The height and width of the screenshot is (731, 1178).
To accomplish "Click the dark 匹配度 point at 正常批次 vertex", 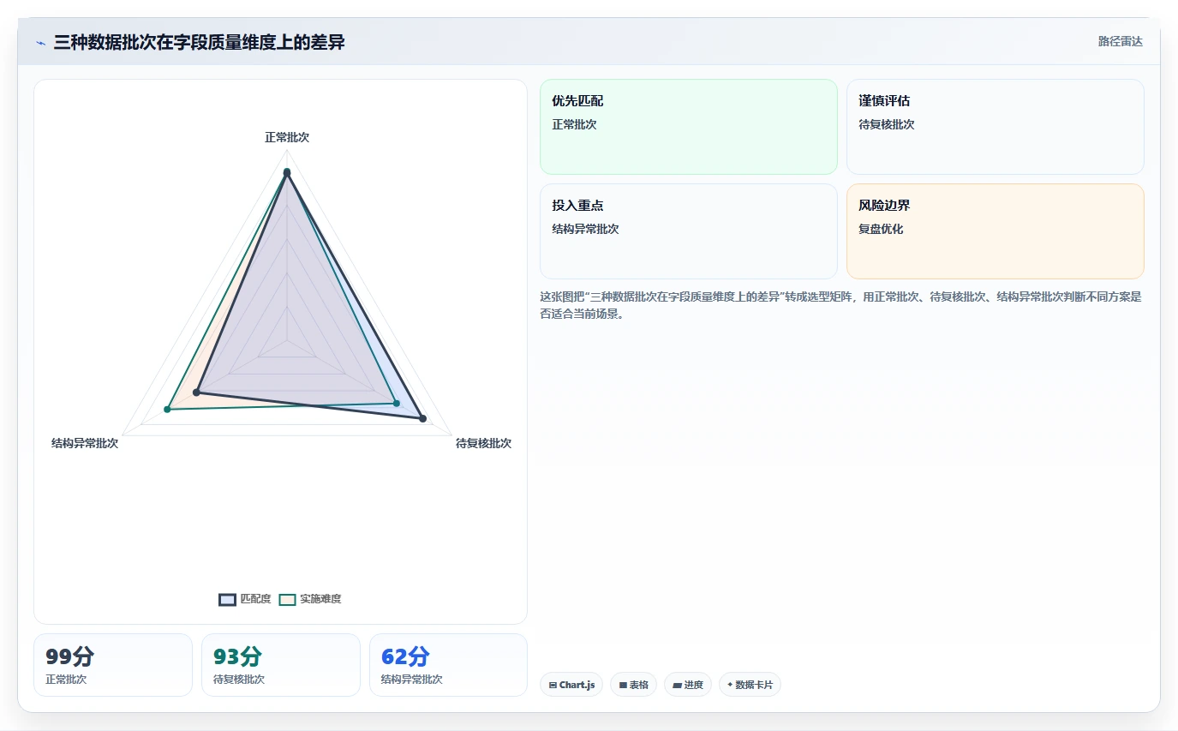I will pyautogui.click(x=287, y=173).
